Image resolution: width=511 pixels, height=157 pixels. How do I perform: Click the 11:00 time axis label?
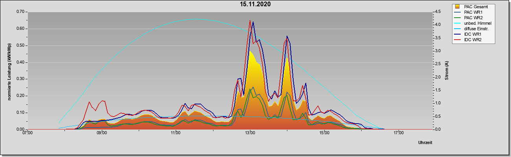(176, 133)
